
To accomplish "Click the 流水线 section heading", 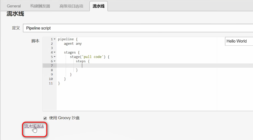I will pos(15,14).
